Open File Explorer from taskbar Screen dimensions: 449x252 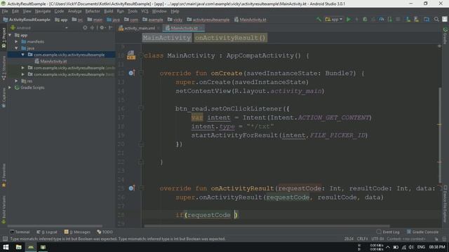pyautogui.click(x=19, y=247)
